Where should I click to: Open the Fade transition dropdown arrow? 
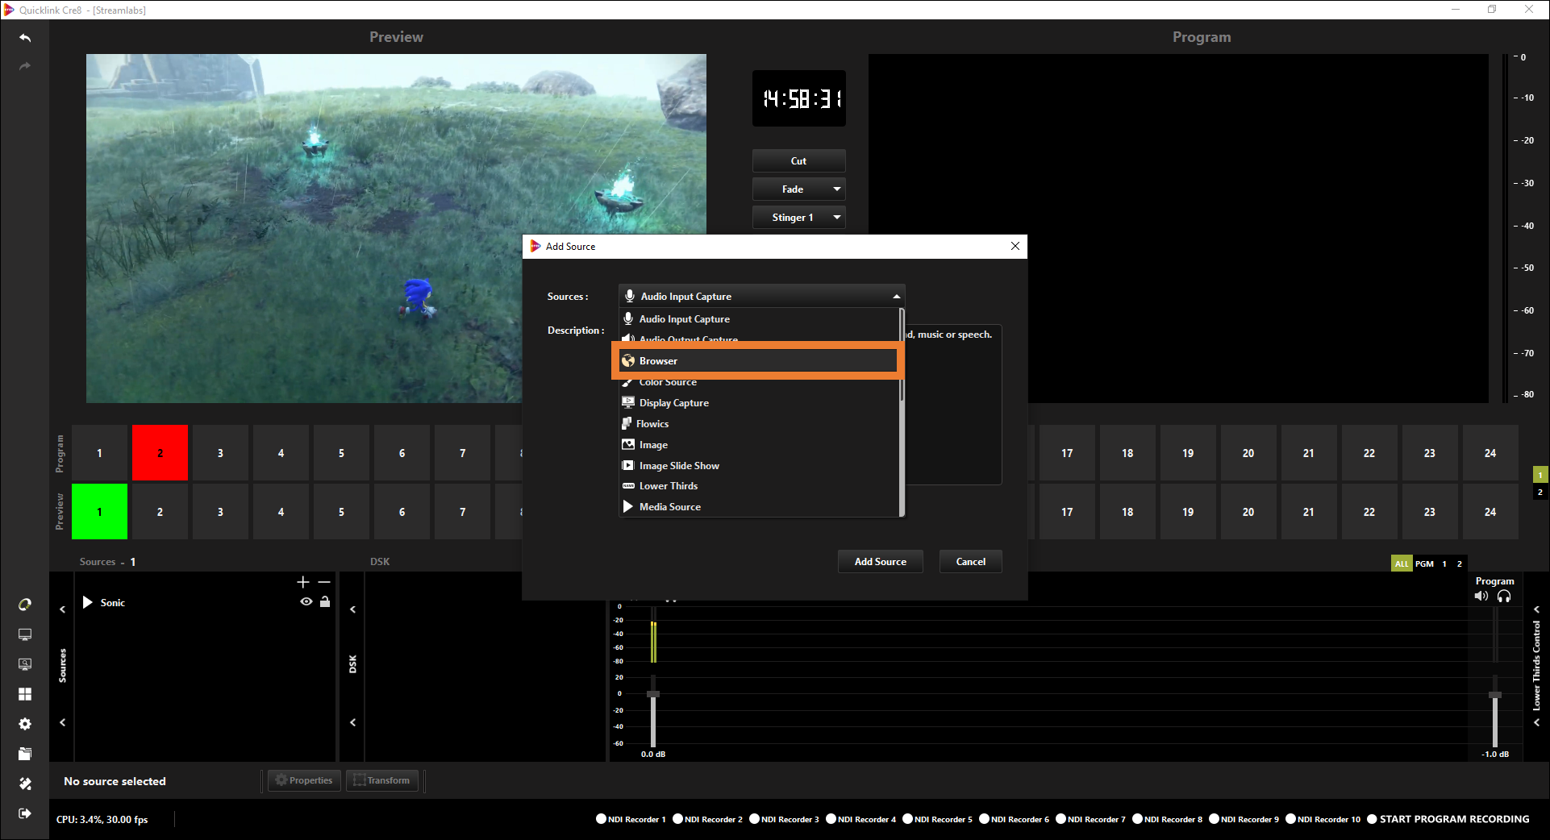click(837, 189)
